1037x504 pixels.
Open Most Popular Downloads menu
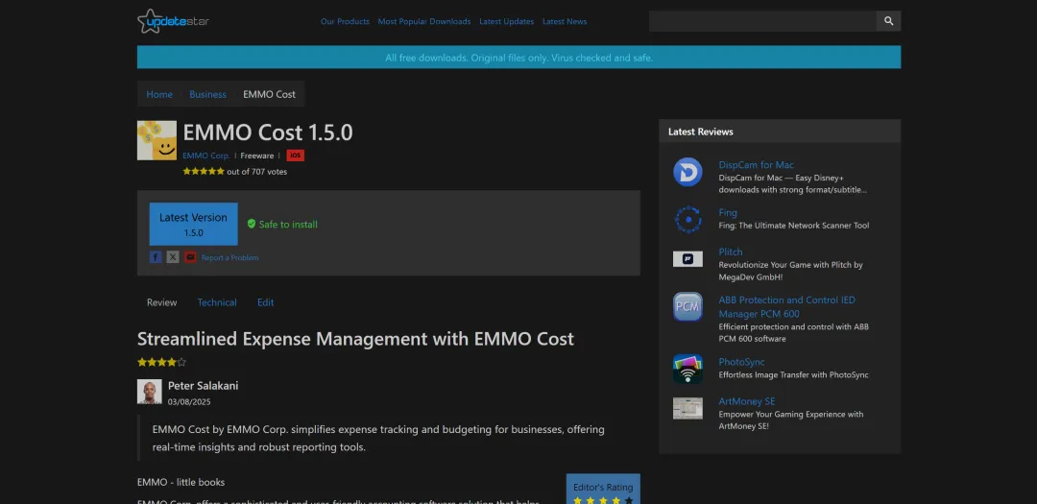(424, 21)
